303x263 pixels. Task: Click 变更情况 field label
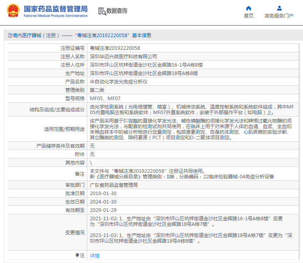tap(75, 233)
